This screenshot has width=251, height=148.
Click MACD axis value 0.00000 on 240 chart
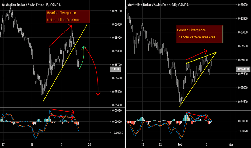[243, 121]
